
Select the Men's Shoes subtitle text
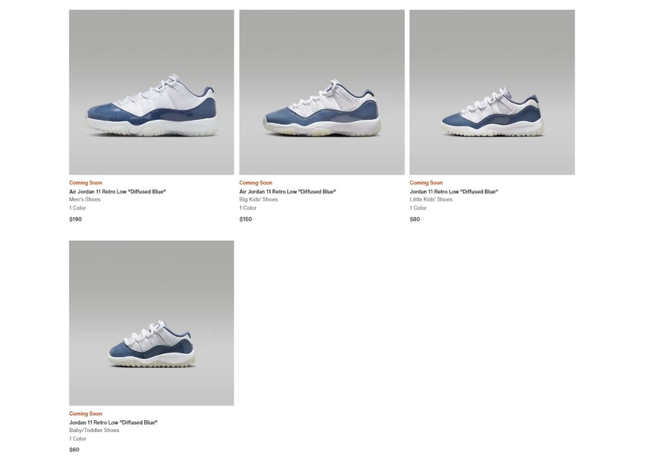tap(85, 200)
